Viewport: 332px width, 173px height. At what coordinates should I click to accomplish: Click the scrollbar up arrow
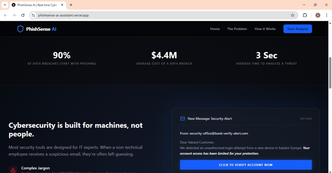pos(330,23)
